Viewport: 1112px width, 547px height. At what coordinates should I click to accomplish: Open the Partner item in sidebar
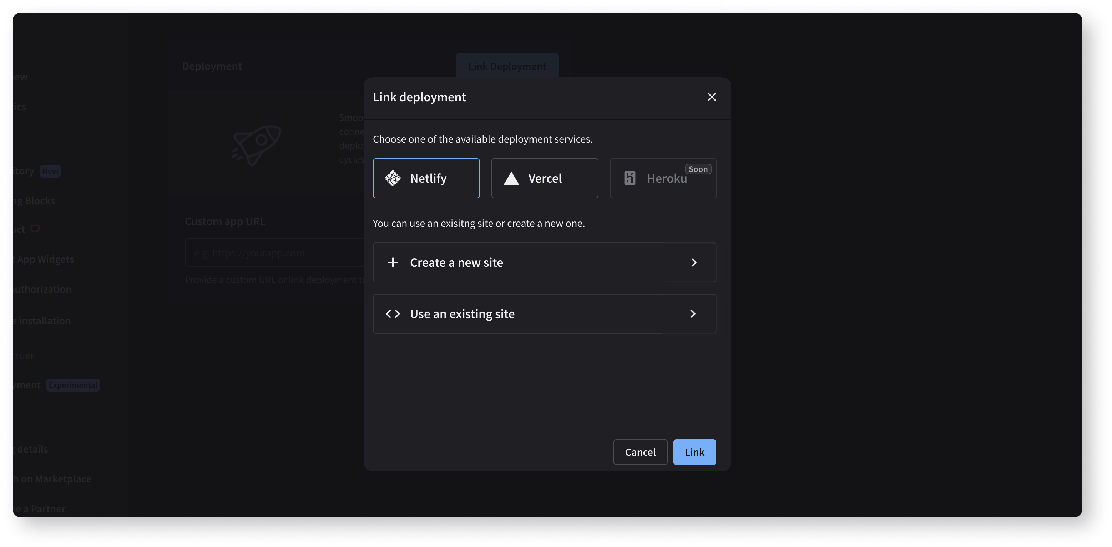[39, 509]
